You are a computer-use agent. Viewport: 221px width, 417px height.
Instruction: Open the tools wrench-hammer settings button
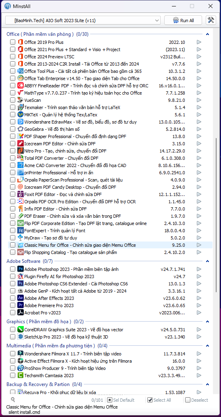pos(211,21)
